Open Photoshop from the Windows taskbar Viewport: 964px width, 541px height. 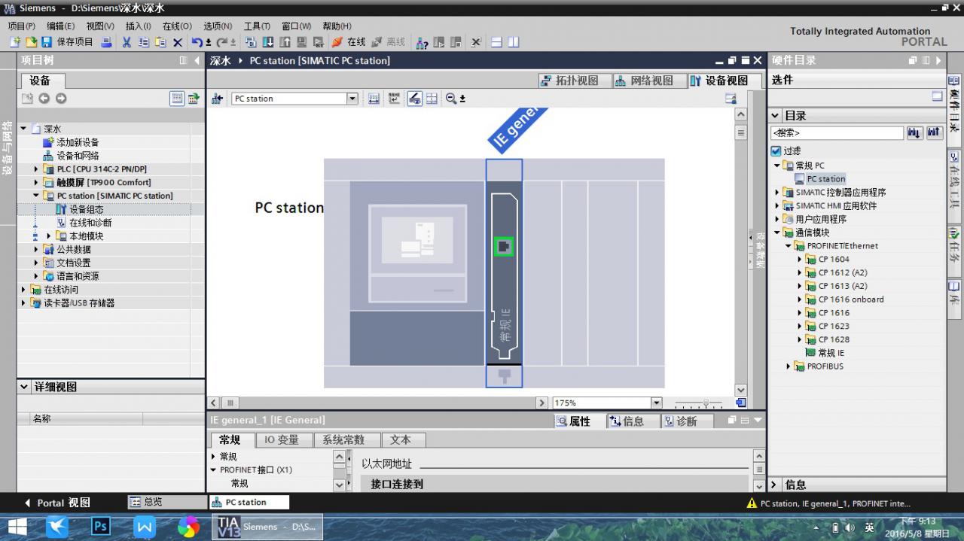pos(101,527)
